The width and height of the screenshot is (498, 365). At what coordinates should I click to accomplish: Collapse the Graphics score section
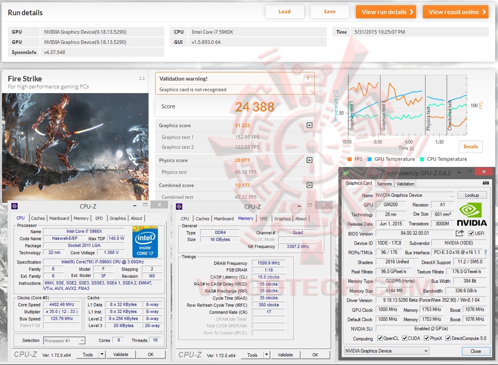tap(309, 126)
